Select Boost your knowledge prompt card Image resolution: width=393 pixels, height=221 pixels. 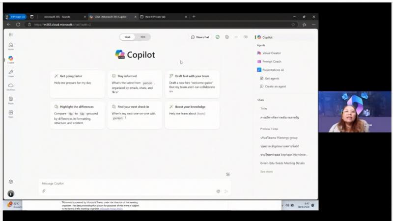coord(192,115)
